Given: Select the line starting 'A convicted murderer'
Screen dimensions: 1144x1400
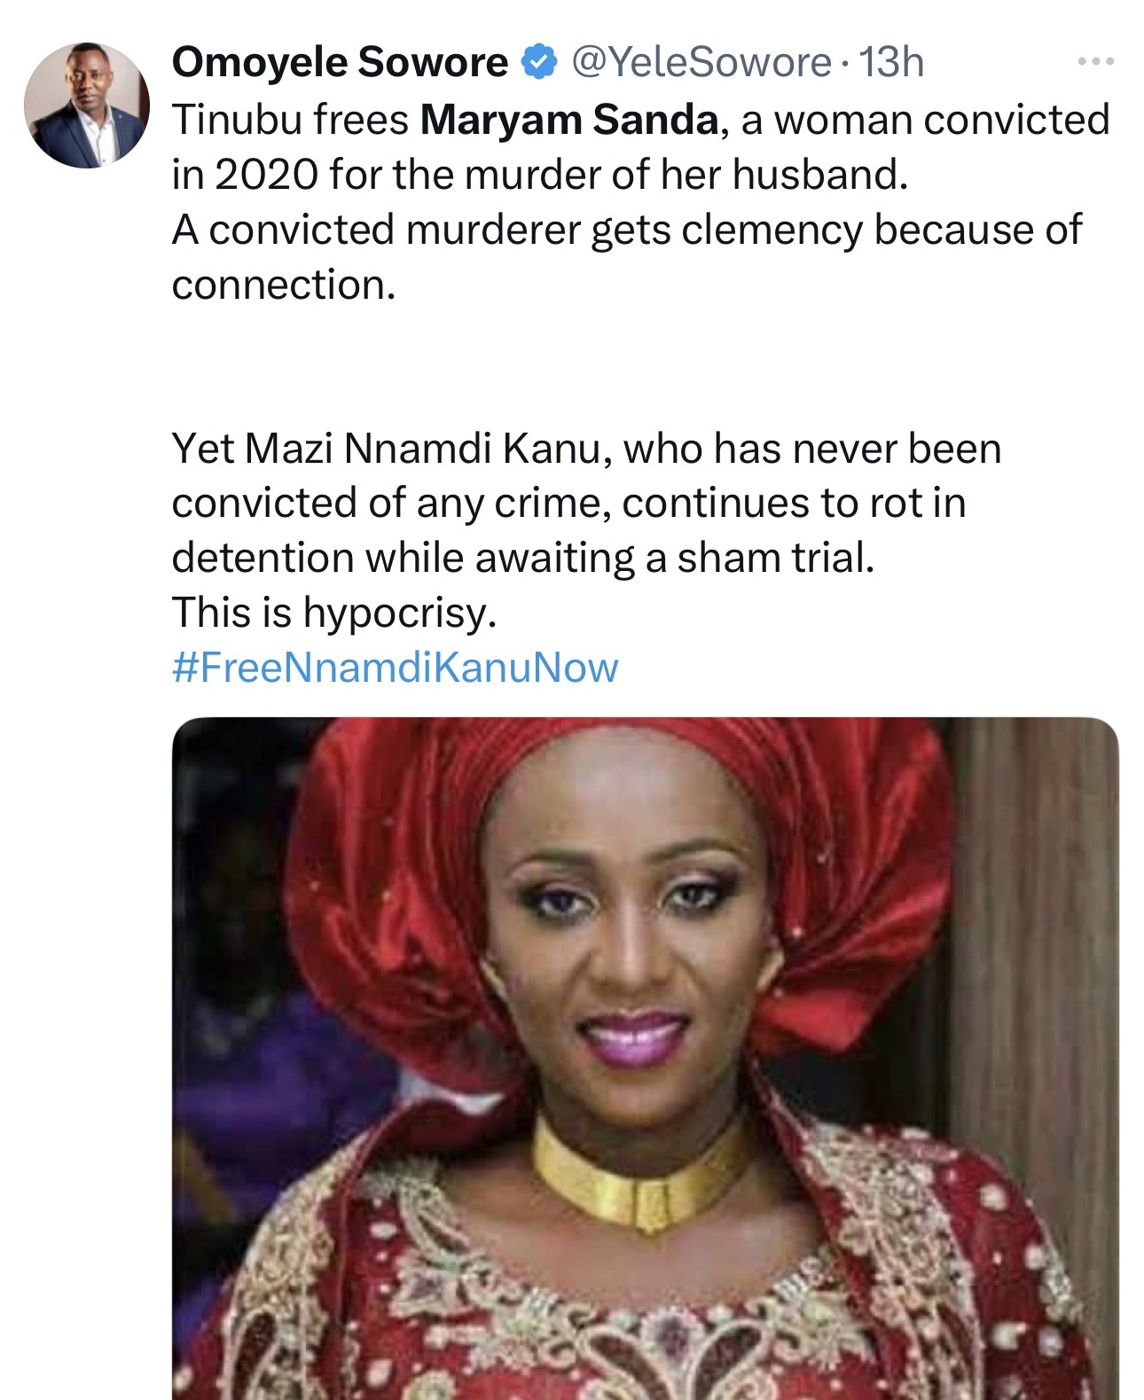Looking at the screenshot, I should click(x=626, y=230).
